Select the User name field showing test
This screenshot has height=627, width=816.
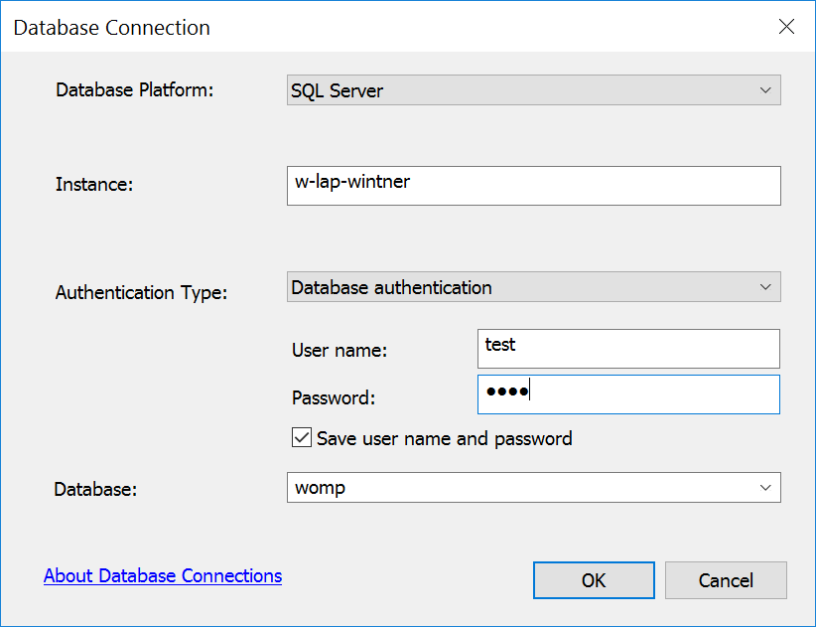(627, 348)
